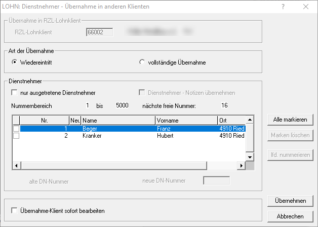Enable nur ausgetretene Dienstnehmer checkbox
This screenshot has height=227, width=318.
[x=14, y=93]
